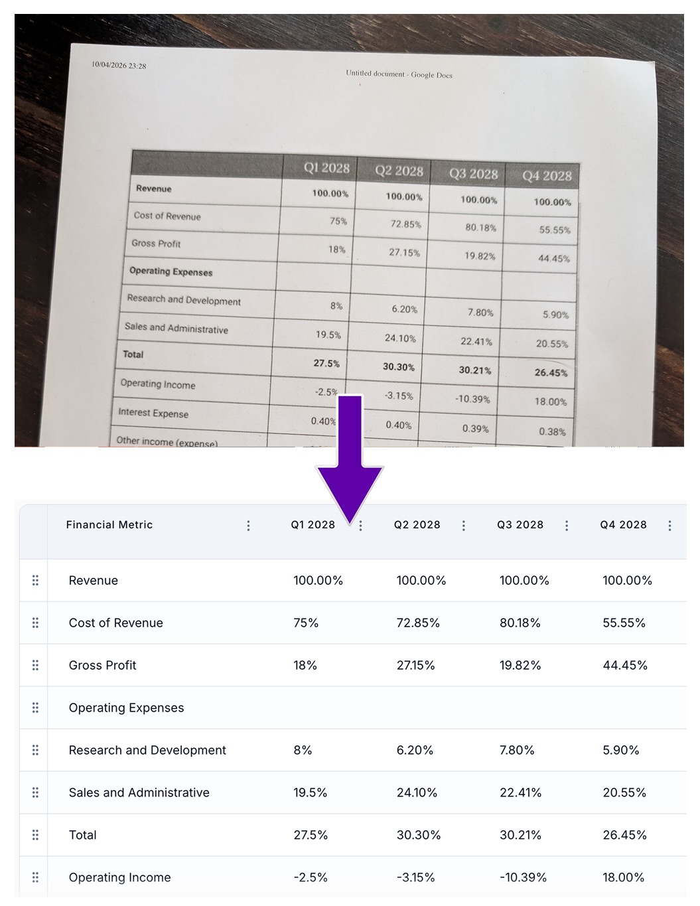Select the Research and Development row handle
700x906 pixels.
[35, 750]
